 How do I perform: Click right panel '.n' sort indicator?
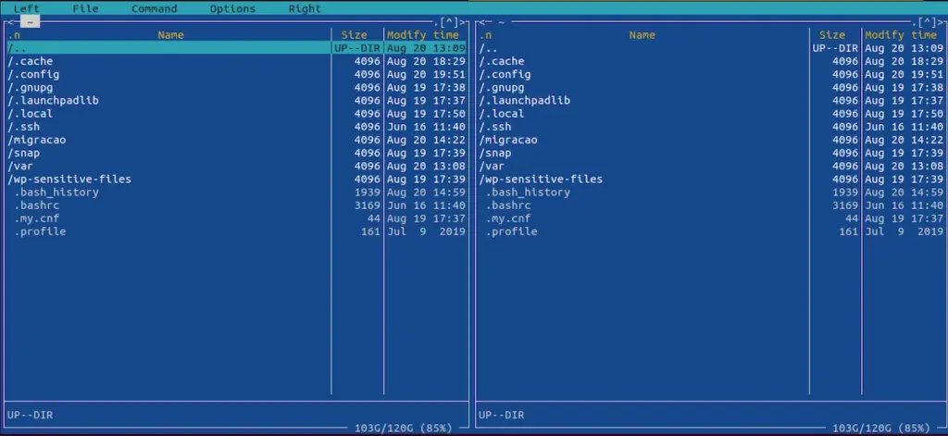tap(485, 35)
